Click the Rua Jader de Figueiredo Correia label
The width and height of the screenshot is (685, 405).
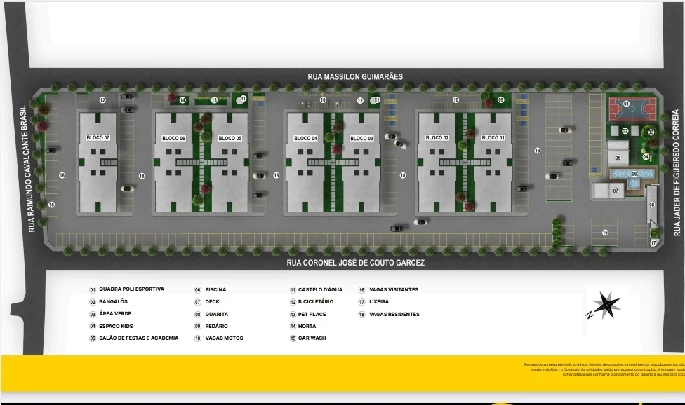(677, 172)
